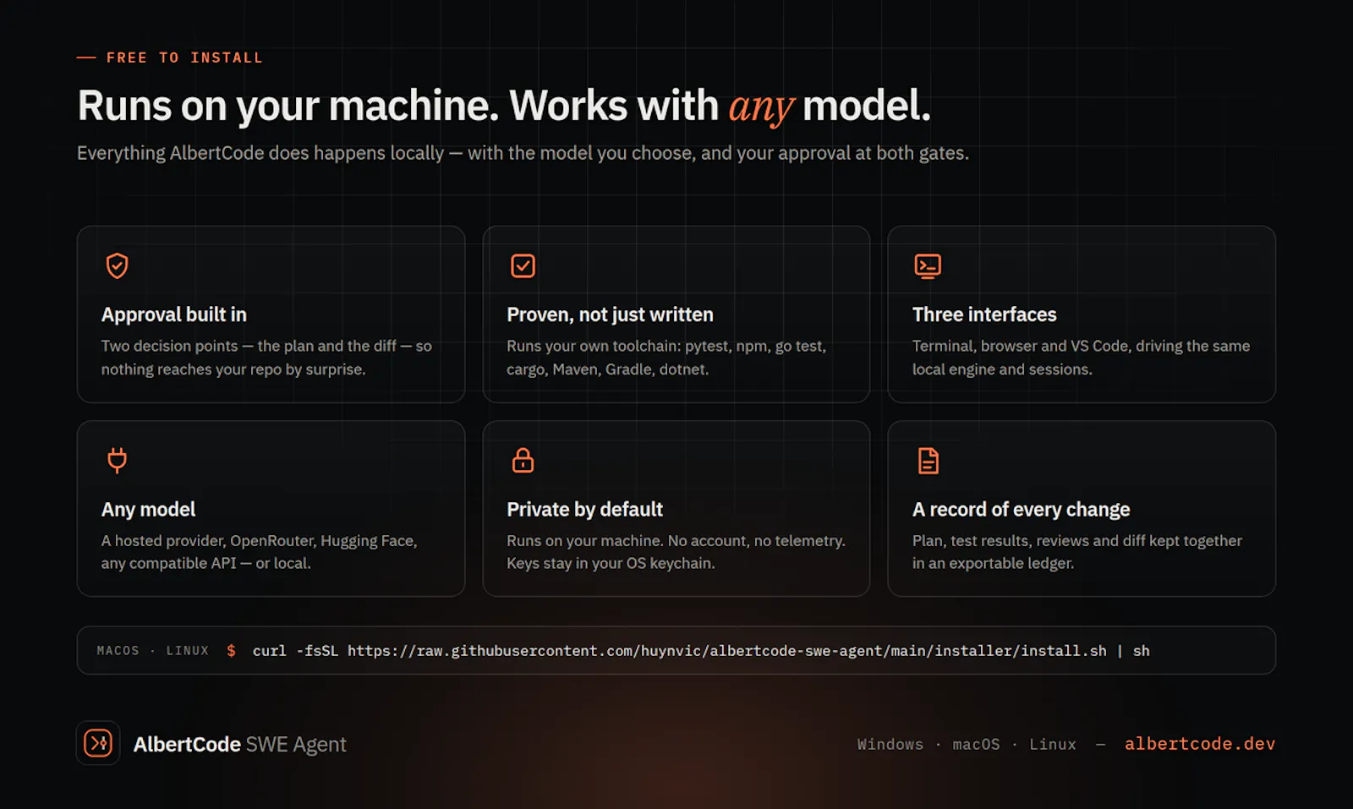This screenshot has height=809, width=1353.
Task: Click the checkbox icon above Proven, not just written
Action: coord(523,265)
